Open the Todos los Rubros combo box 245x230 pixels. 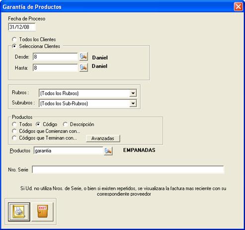(x=87, y=93)
